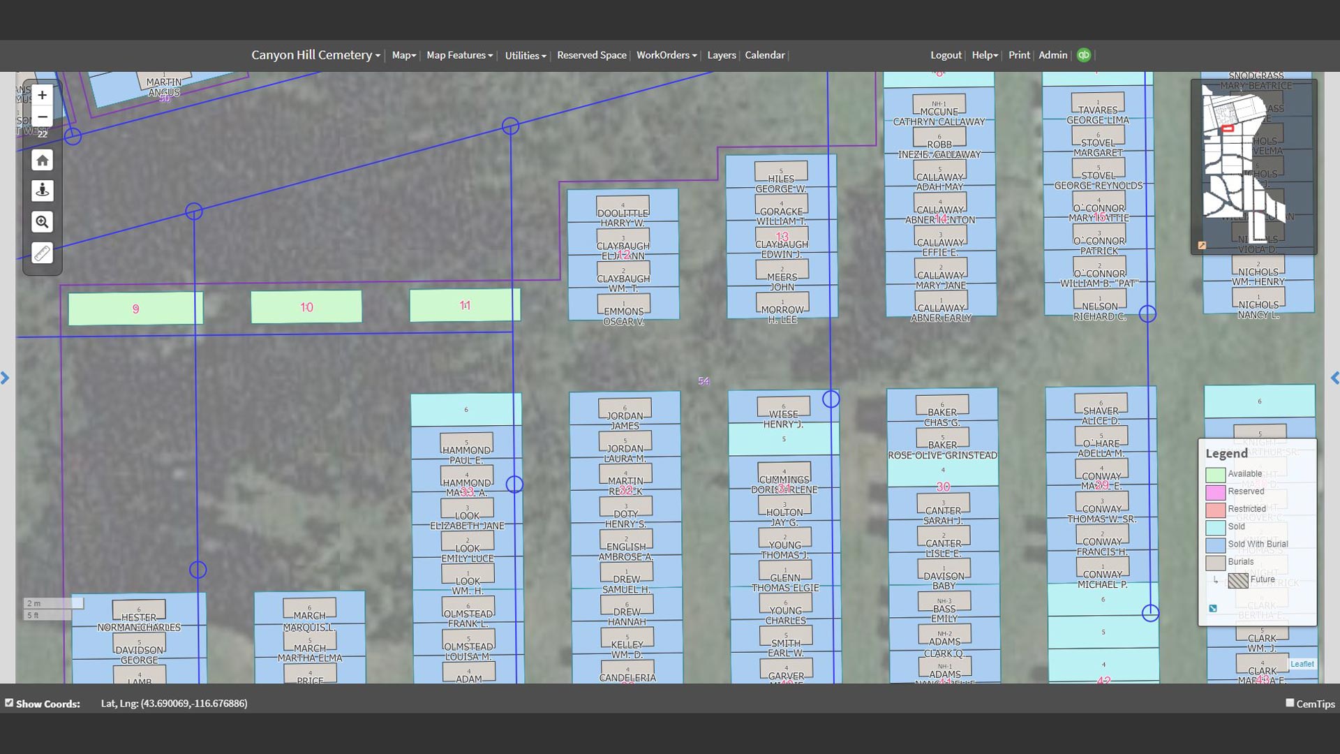Click the Sold With Burial legend swatch
The image size is (1340, 754).
pyautogui.click(x=1215, y=545)
